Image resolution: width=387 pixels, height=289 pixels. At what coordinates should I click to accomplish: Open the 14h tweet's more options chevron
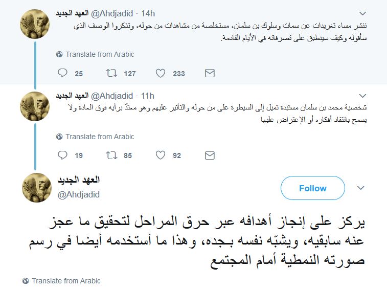(362, 13)
